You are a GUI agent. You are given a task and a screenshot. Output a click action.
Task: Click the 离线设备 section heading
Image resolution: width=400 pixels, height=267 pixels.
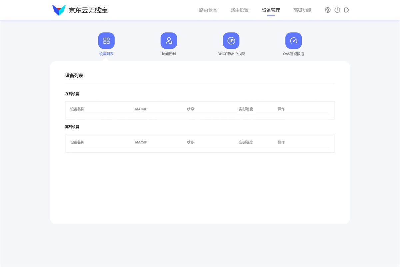click(72, 127)
